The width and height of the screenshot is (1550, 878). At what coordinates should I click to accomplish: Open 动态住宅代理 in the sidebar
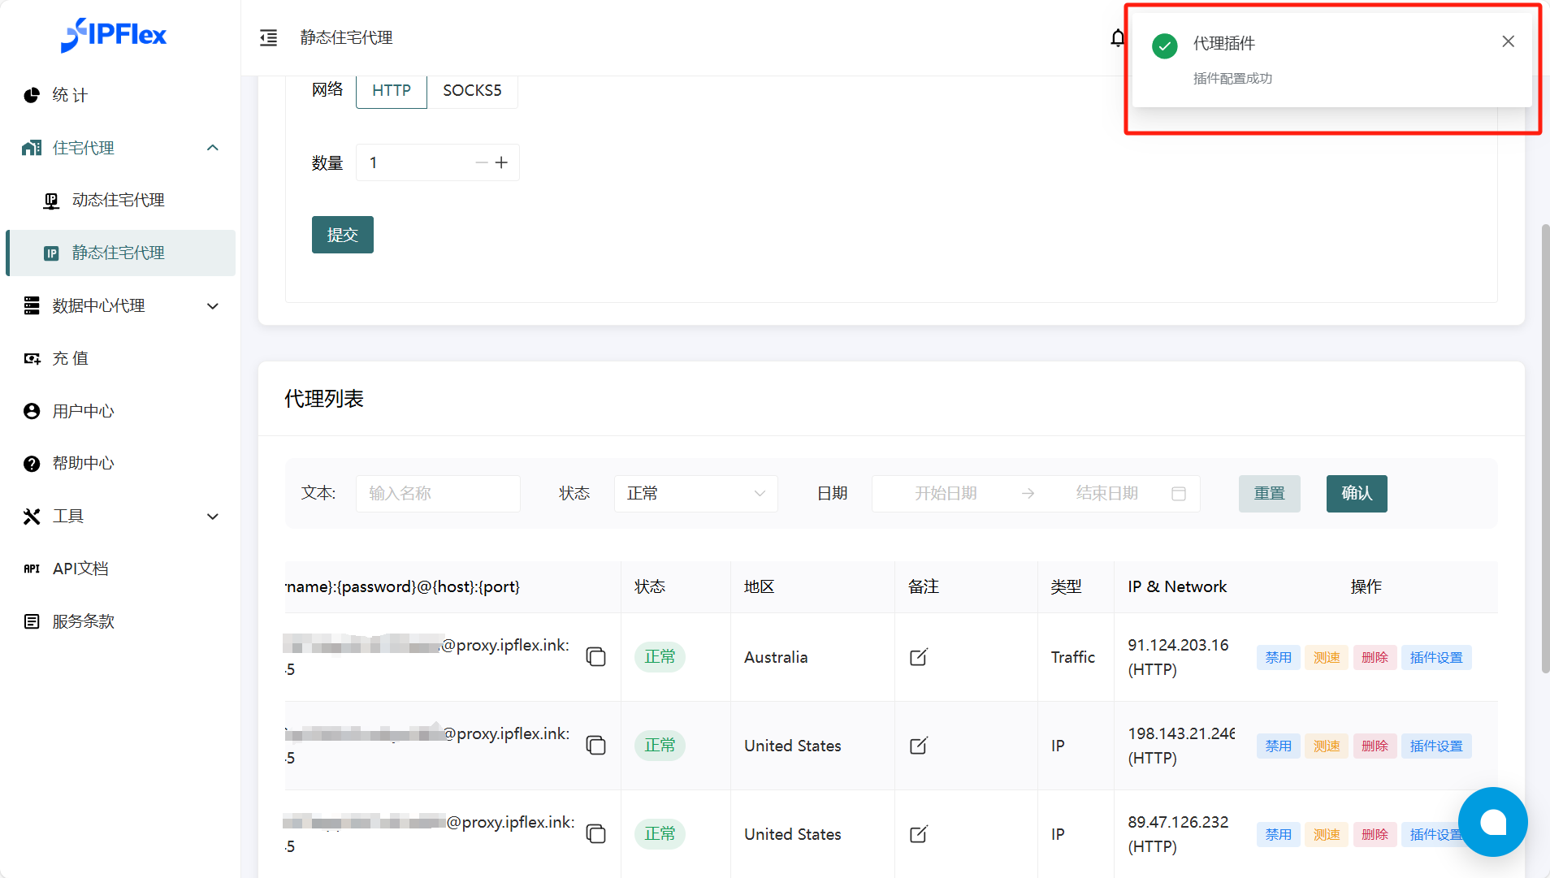[118, 201]
